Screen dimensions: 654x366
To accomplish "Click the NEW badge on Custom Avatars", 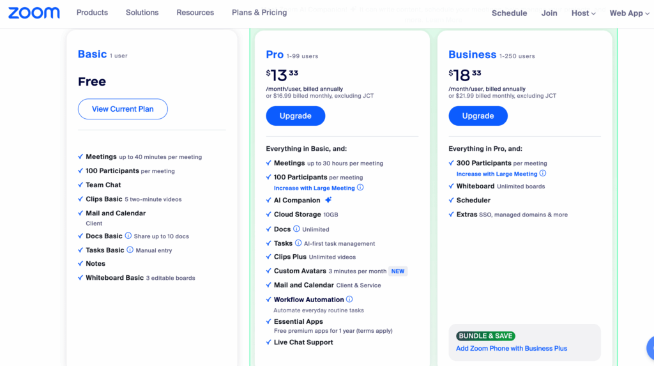I will pyautogui.click(x=398, y=271).
